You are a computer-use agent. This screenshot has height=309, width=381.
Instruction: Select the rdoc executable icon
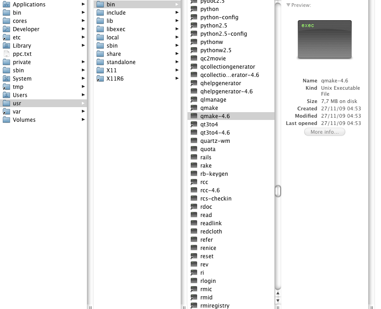(x=193, y=207)
